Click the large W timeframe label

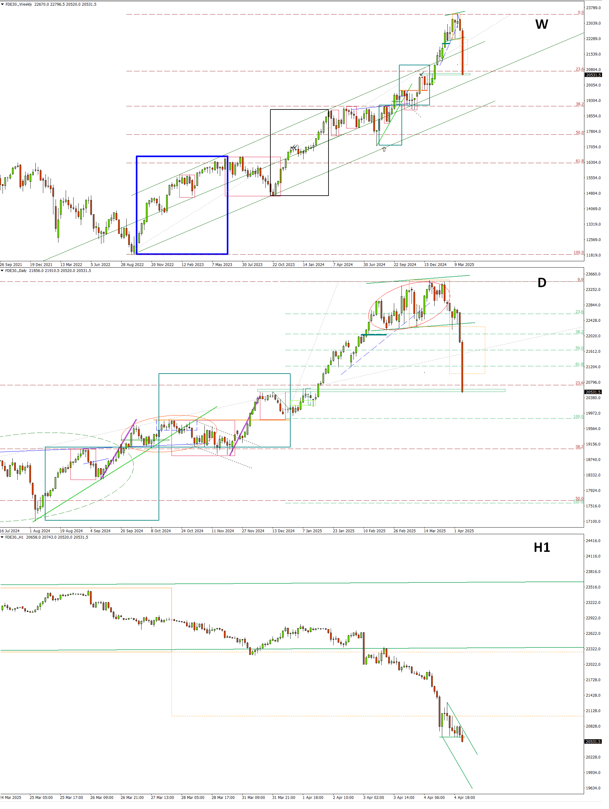[x=541, y=25]
